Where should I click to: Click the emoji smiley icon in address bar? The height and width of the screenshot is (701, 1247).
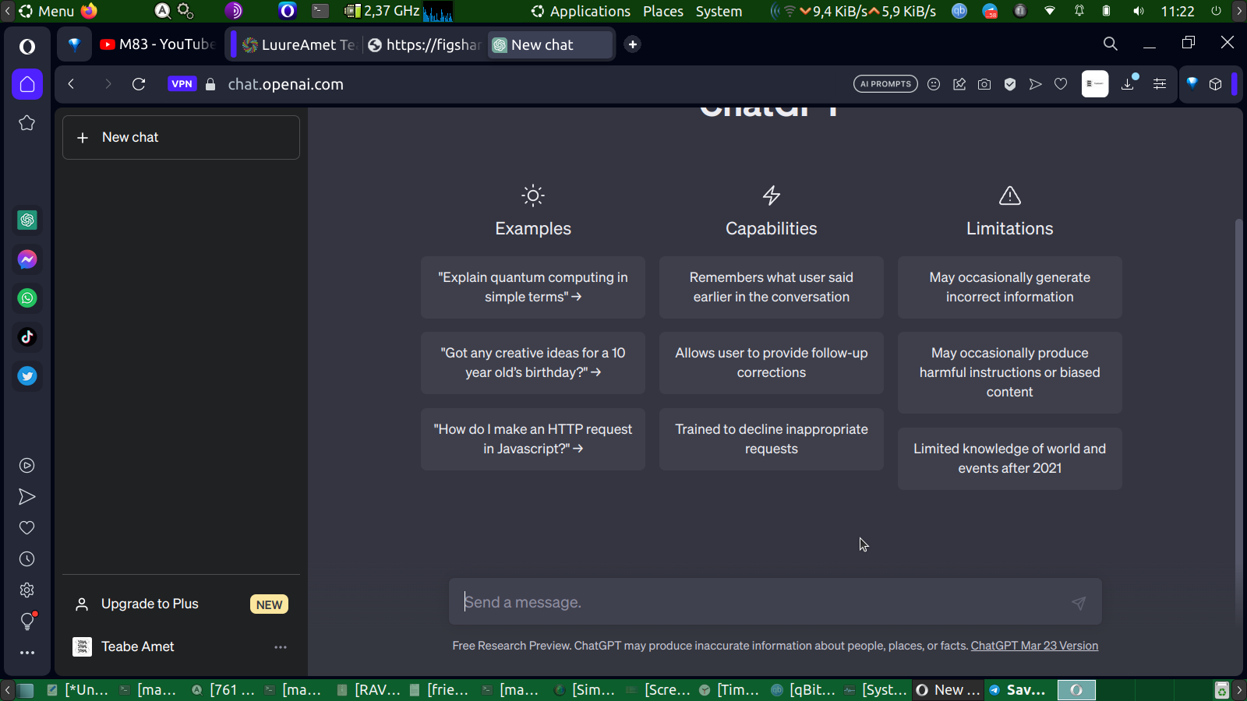(934, 84)
